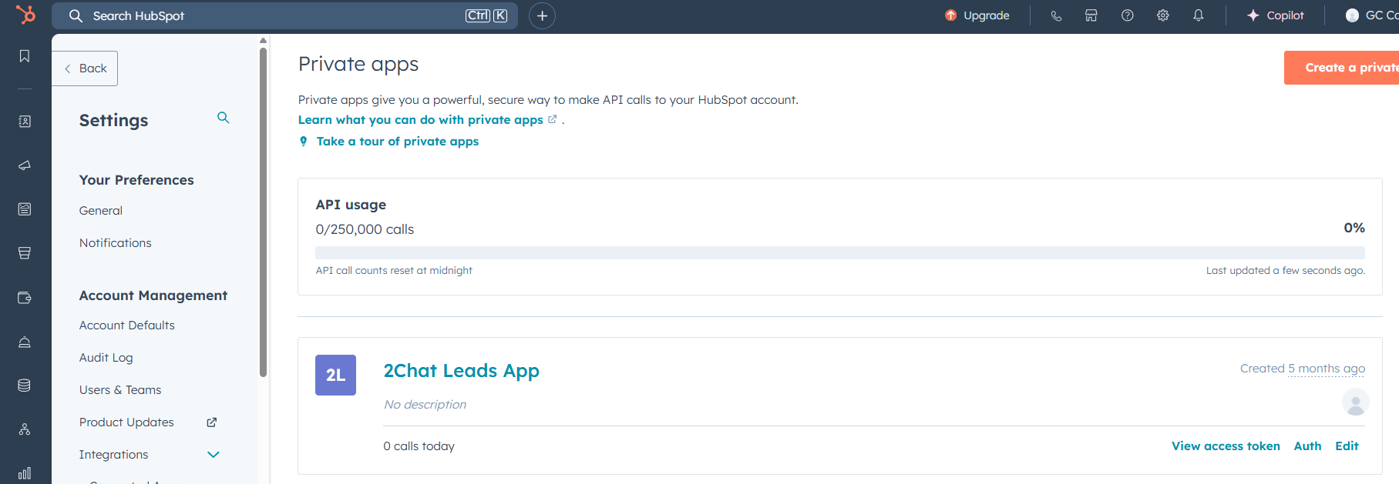
Task: Open the Help question mark icon
Action: click(x=1128, y=15)
